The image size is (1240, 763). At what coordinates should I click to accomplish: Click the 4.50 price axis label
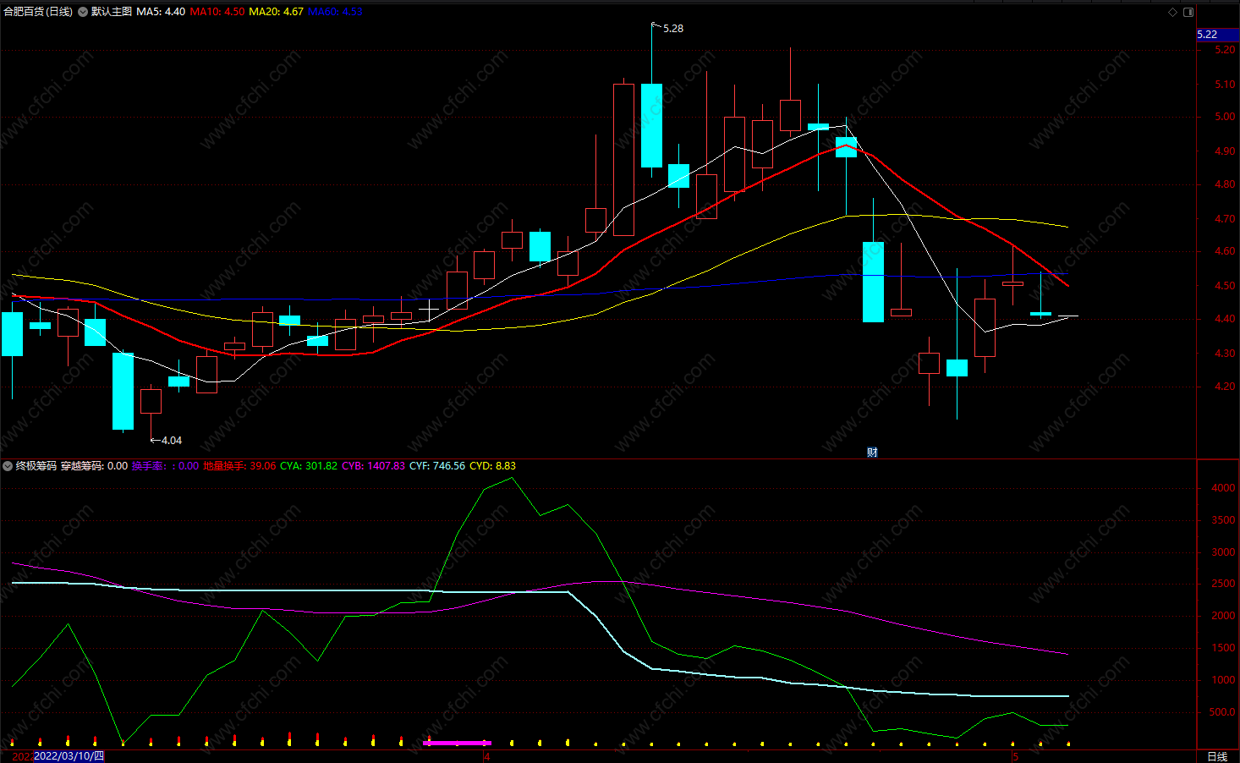1225,286
